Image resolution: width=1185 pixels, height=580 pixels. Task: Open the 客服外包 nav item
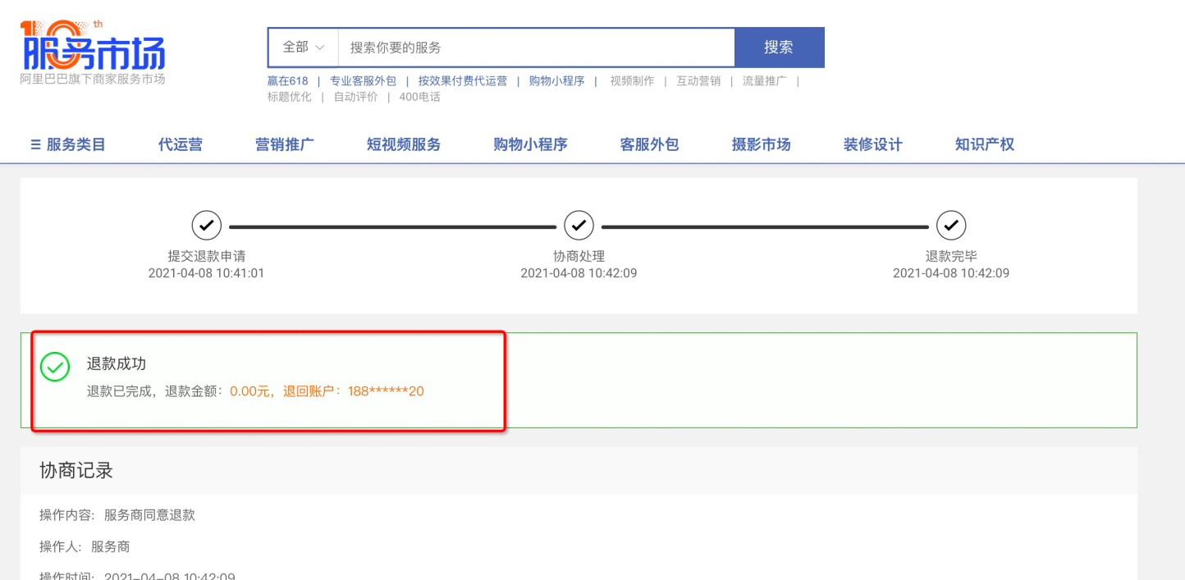pyautogui.click(x=649, y=144)
